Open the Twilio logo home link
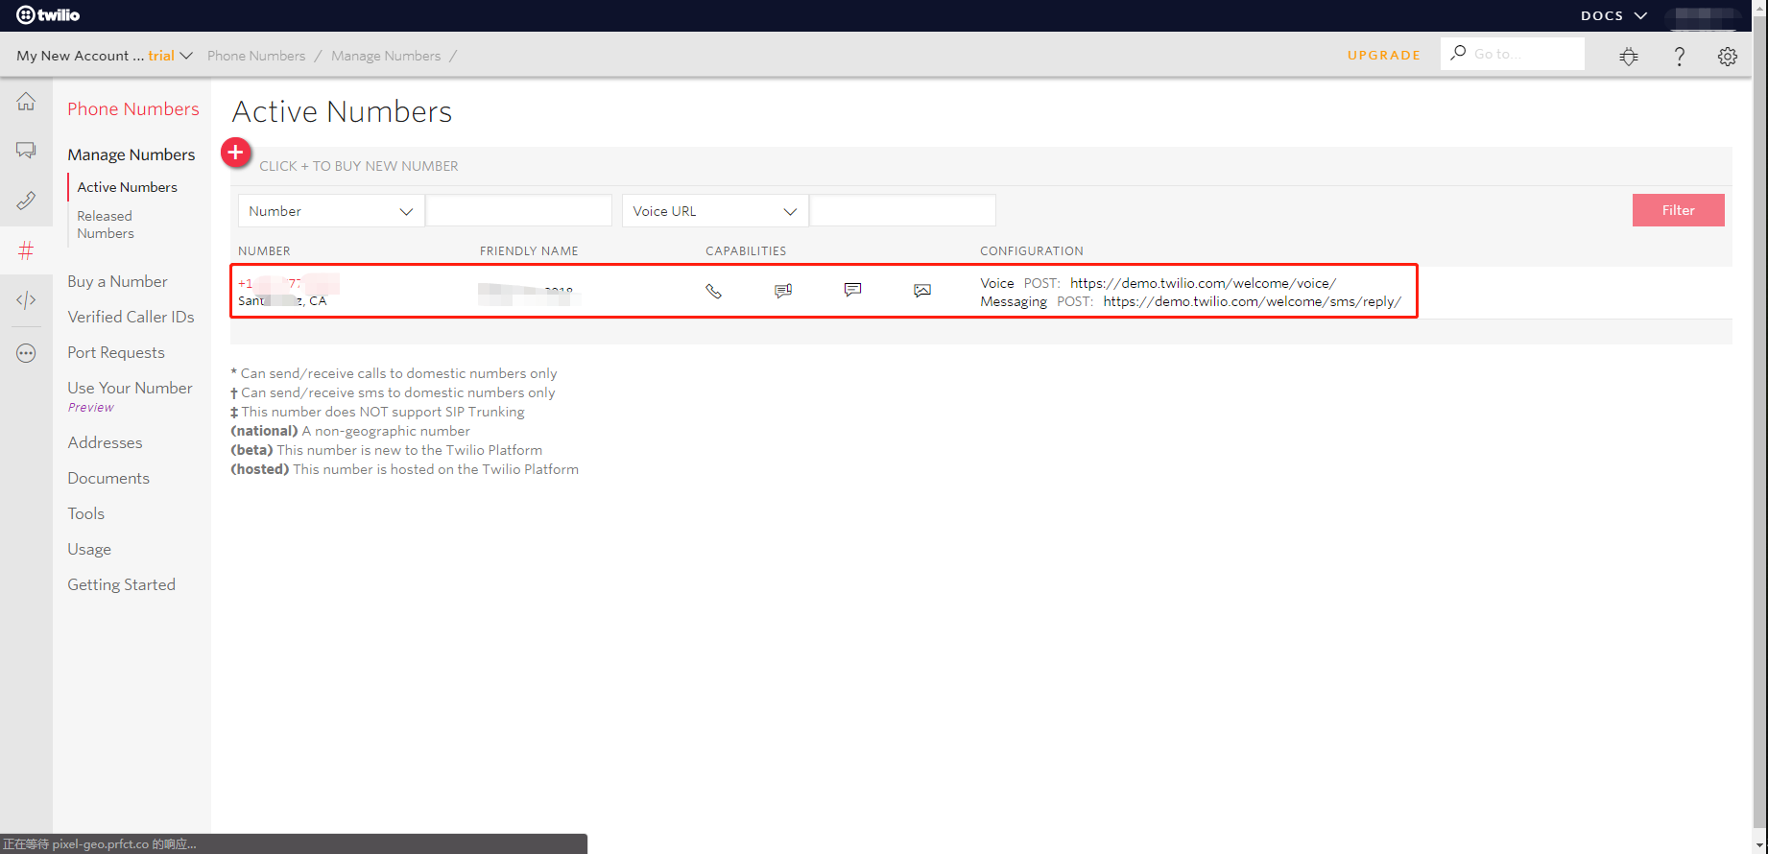The height and width of the screenshot is (854, 1768). click(x=48, y=15)
